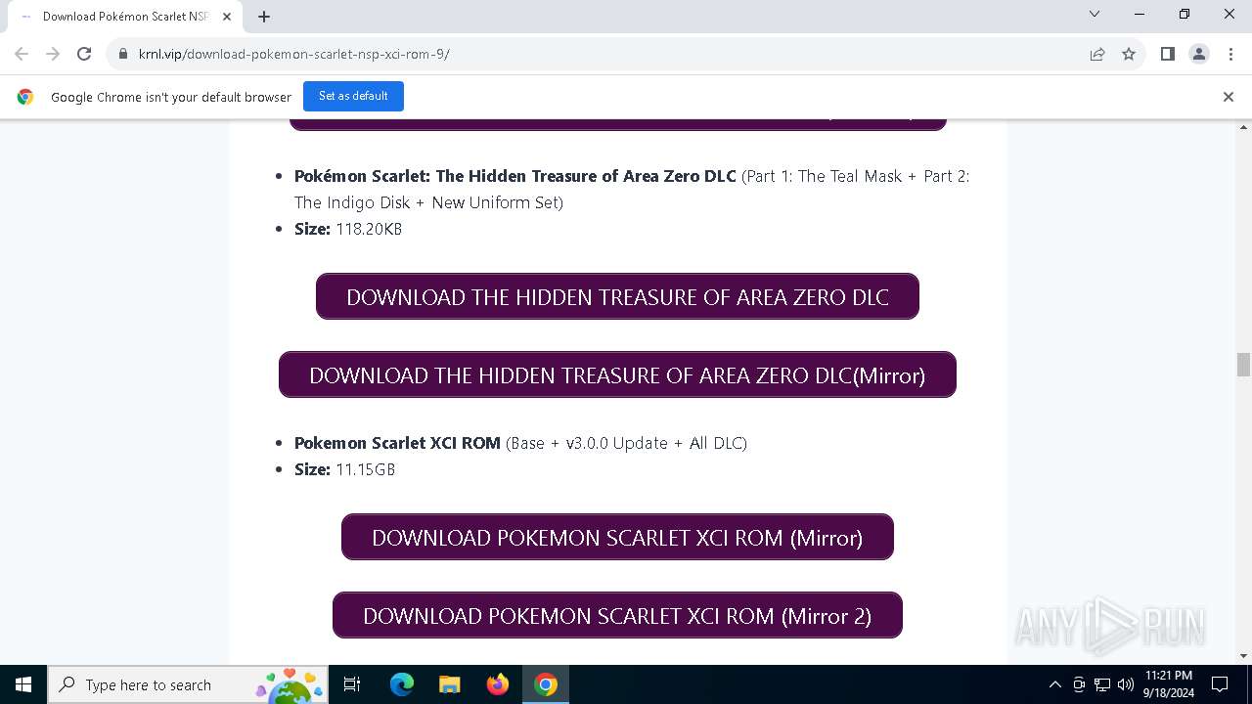Open the clock and date flyout
The height and width of the screenshot is (704, 1252).
click(x=1169, y=684)
